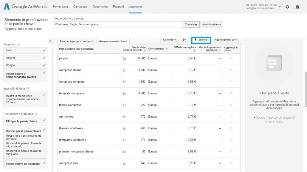
Task: Show trend chart for wordpress theme
Action: [x=125, y=70]
